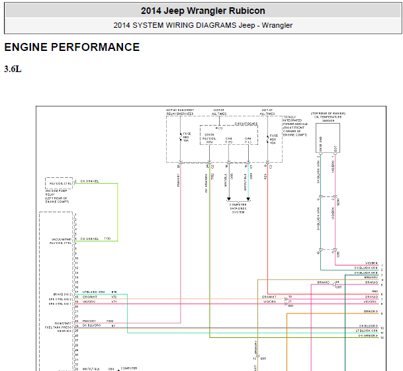This screenshot has width=403, height=371.
Task: Click the 'VACUUM PMP RLY COIL CTRL' pin label
Action: click(x=61, y=241)
